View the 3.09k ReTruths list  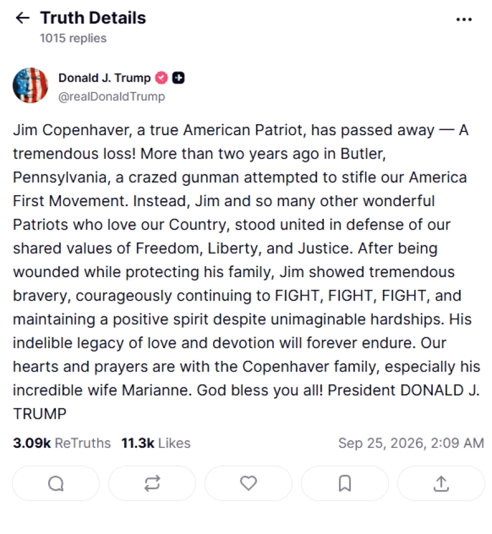61,443
